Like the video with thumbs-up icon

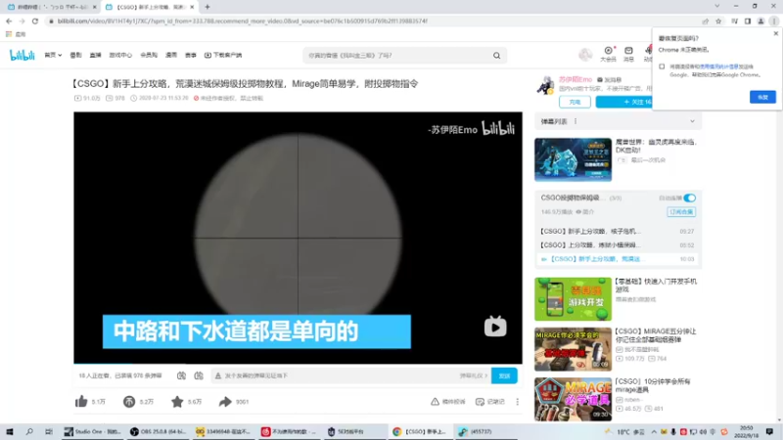point(81,402)
